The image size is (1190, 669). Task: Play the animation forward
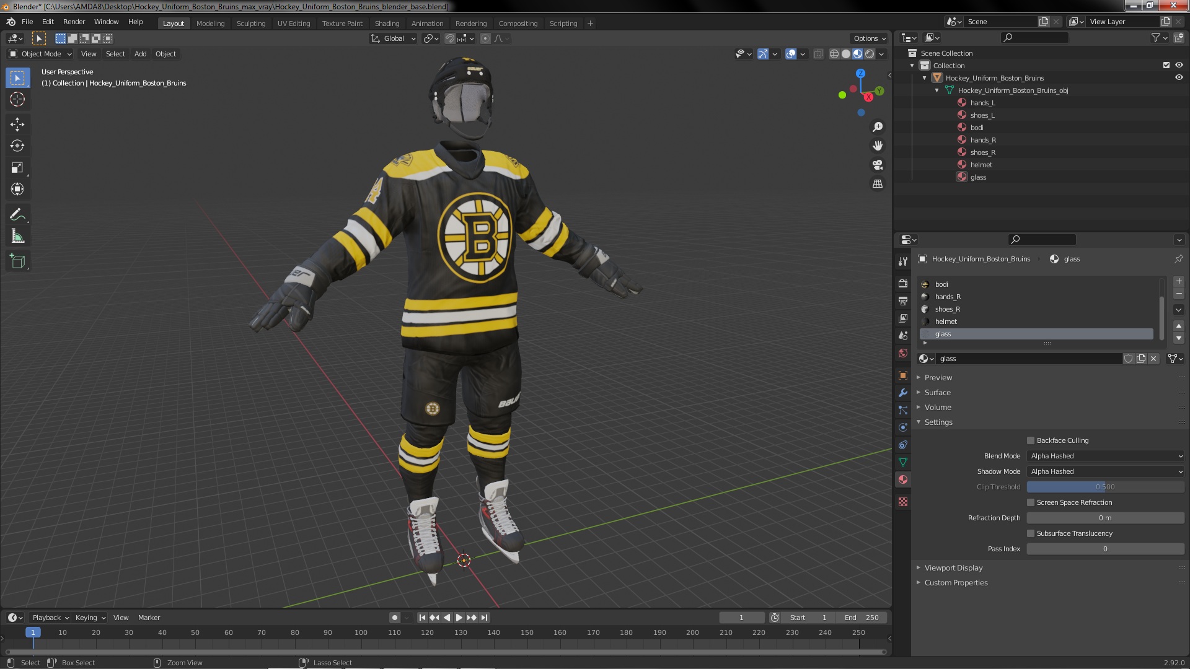tap(459, 618)
